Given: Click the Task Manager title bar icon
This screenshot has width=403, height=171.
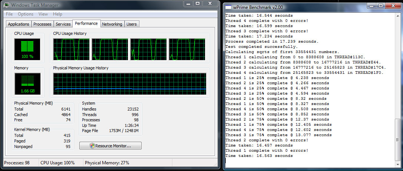Looking at the screenshot, I should tap(7, 5).
